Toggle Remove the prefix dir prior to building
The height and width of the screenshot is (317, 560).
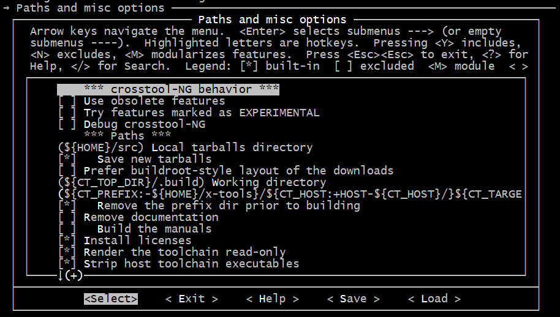[67, 206]
